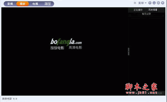167x102 pixels.
Task: Maximize the player window
Action: [x=158, y=3]
